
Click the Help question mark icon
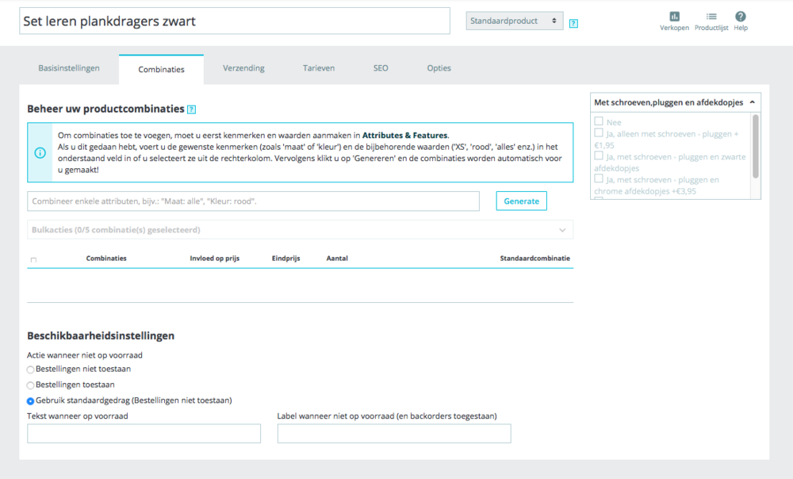point(741,16)
